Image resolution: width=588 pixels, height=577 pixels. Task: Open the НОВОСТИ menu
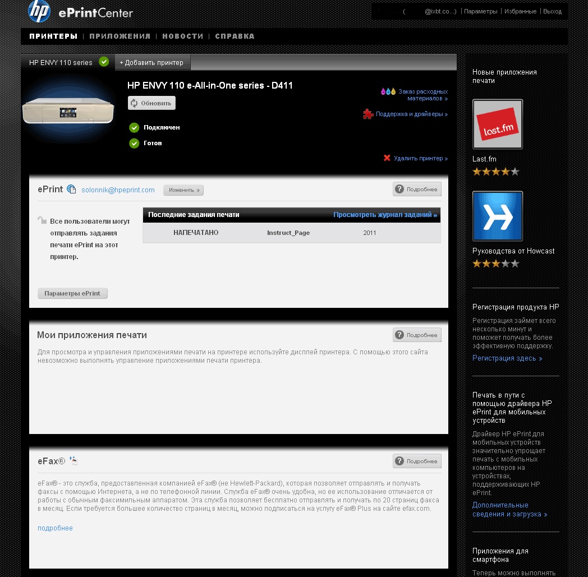182,36
